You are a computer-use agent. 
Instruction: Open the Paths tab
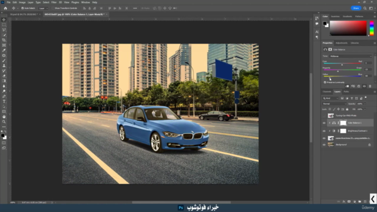(346, 92)
